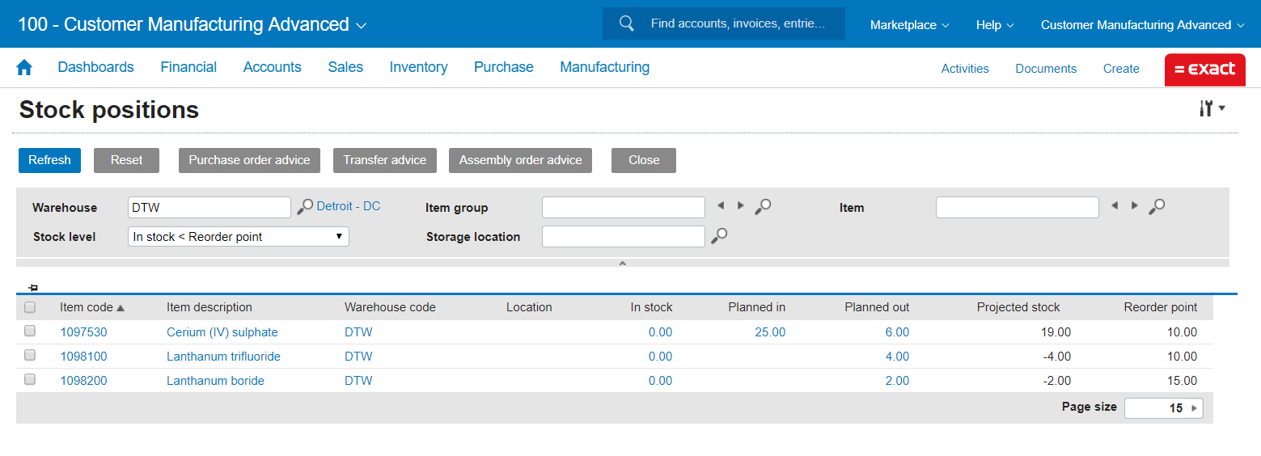Open the Storage location lookup magnifier
This screenshot has height=456, width=1261.
[x=718, y=236]
